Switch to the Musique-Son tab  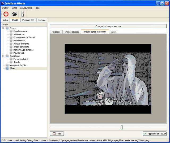(x=28, y=20)
